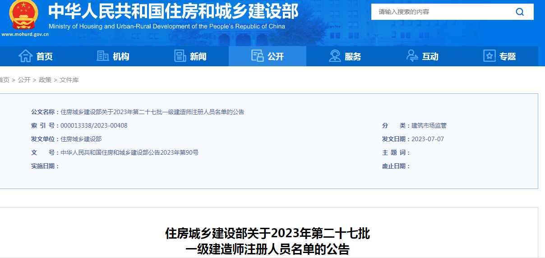Viewport: 545px width, 258px height.
Task: Open the 机构 navigation tab
Action: [113, 56]
